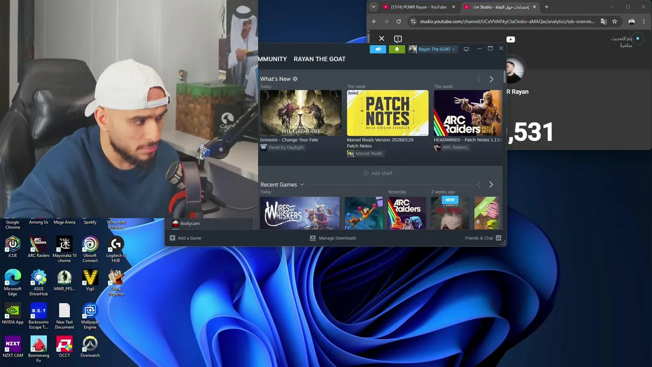Close the YouTube Studio analytics overlay
The height and width of the screenshot is (367, 652).
tap(382, 39)
